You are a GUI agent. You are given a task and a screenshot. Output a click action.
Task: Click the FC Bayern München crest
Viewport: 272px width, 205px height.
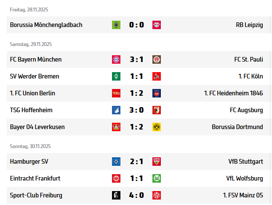pos(116,59)
